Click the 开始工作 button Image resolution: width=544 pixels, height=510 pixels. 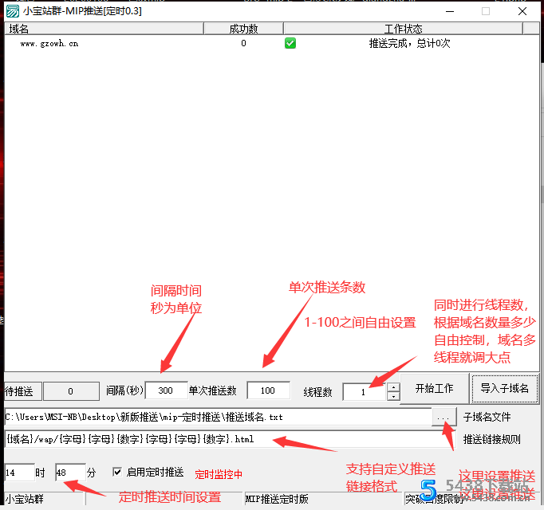pos(435,388)
